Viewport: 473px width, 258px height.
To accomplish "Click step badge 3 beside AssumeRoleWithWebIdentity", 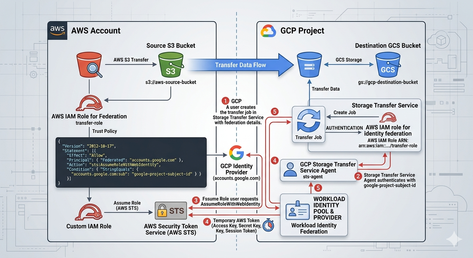I will pyautogui.click(x=196, y=200).
